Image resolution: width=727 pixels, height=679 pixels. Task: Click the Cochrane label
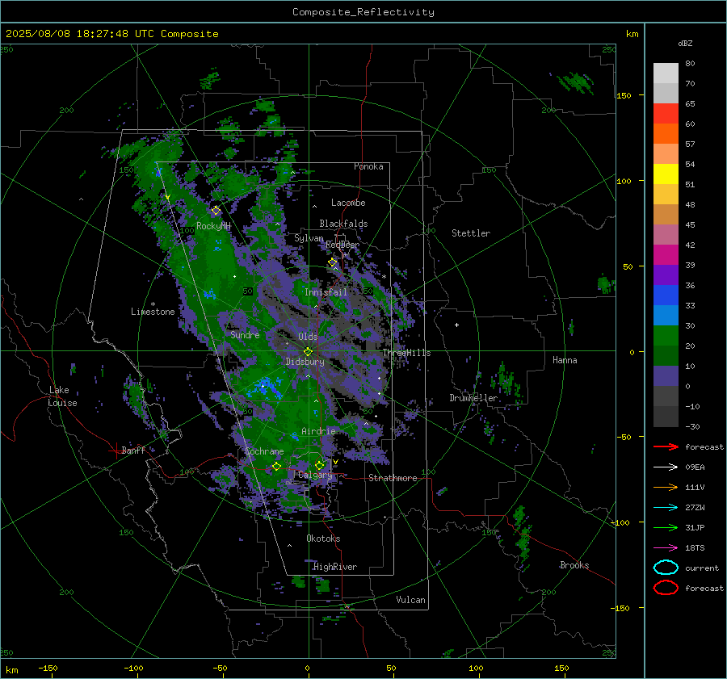point(264,451)
